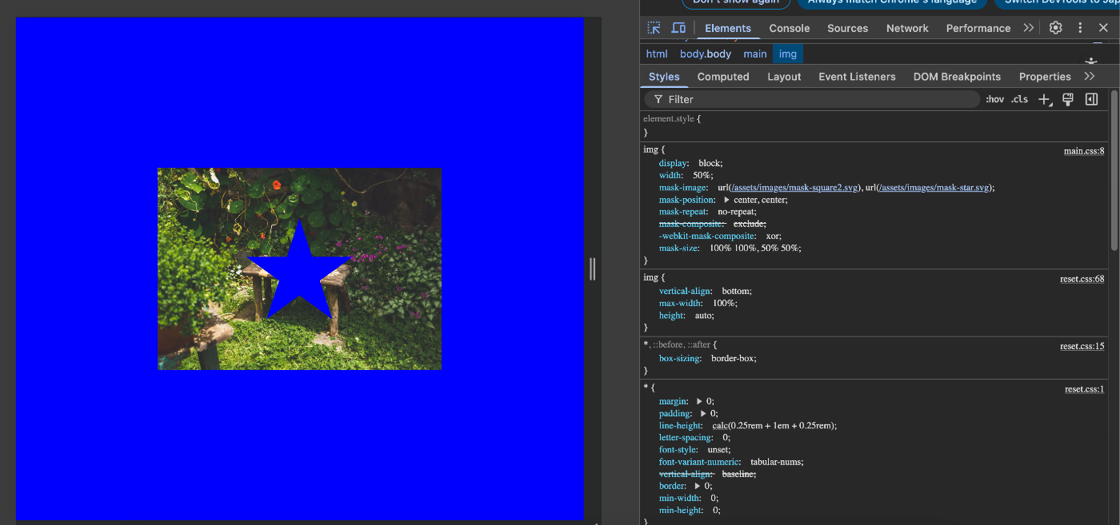Open the DevTools three-dot menu

click(1080, 28)
